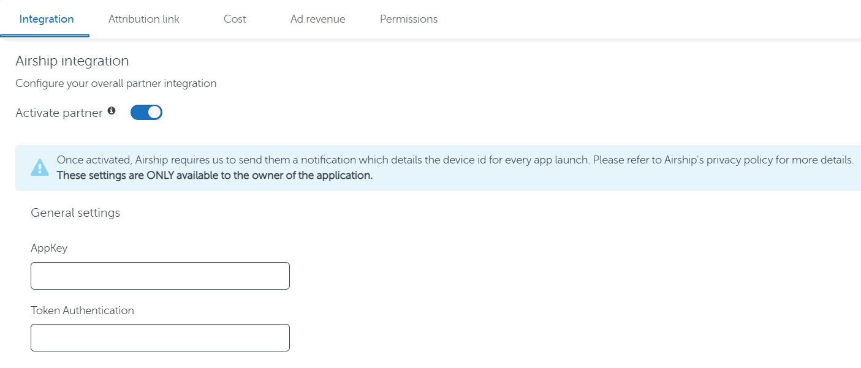Click the warning triangle icon in notice
The height and width of the screenshot is (368, 861).
tap(39, 167)
